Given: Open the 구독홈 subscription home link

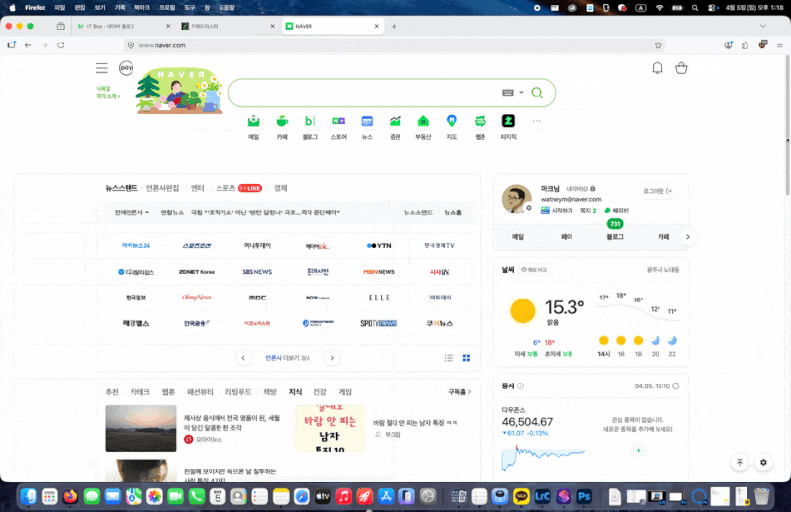Looking at the screenshot, I should tap(460, 392).
